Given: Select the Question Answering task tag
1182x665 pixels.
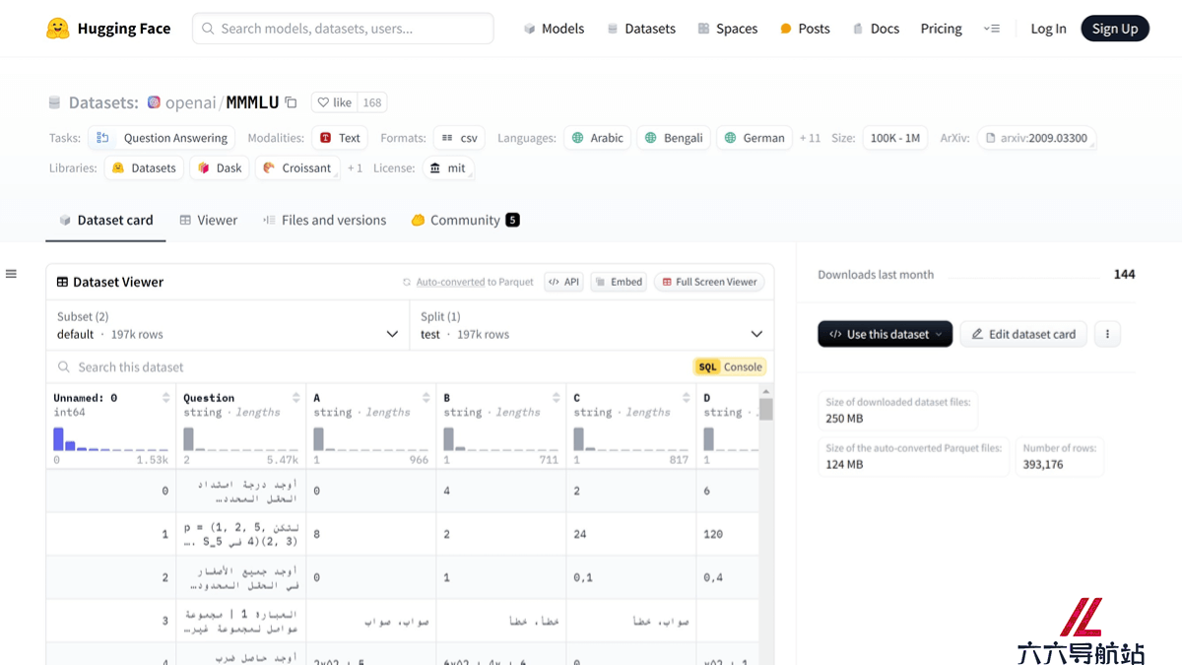Looking at the screenshot, I should (164, 138).
